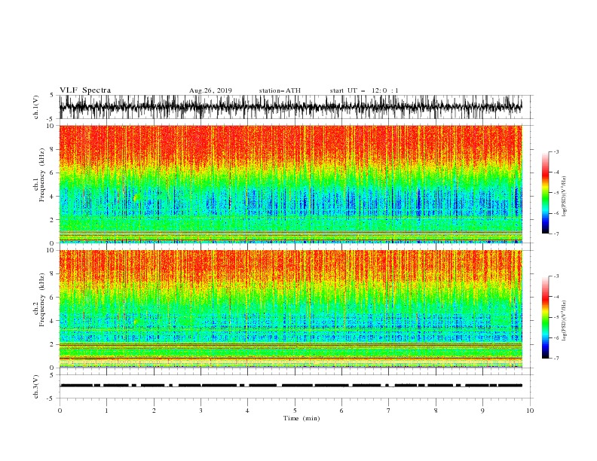Click the ch.2 'Frequency (kHz)' axis label
Screen dimensions: 597x461
pyautogui.click(x=42, y=300)
